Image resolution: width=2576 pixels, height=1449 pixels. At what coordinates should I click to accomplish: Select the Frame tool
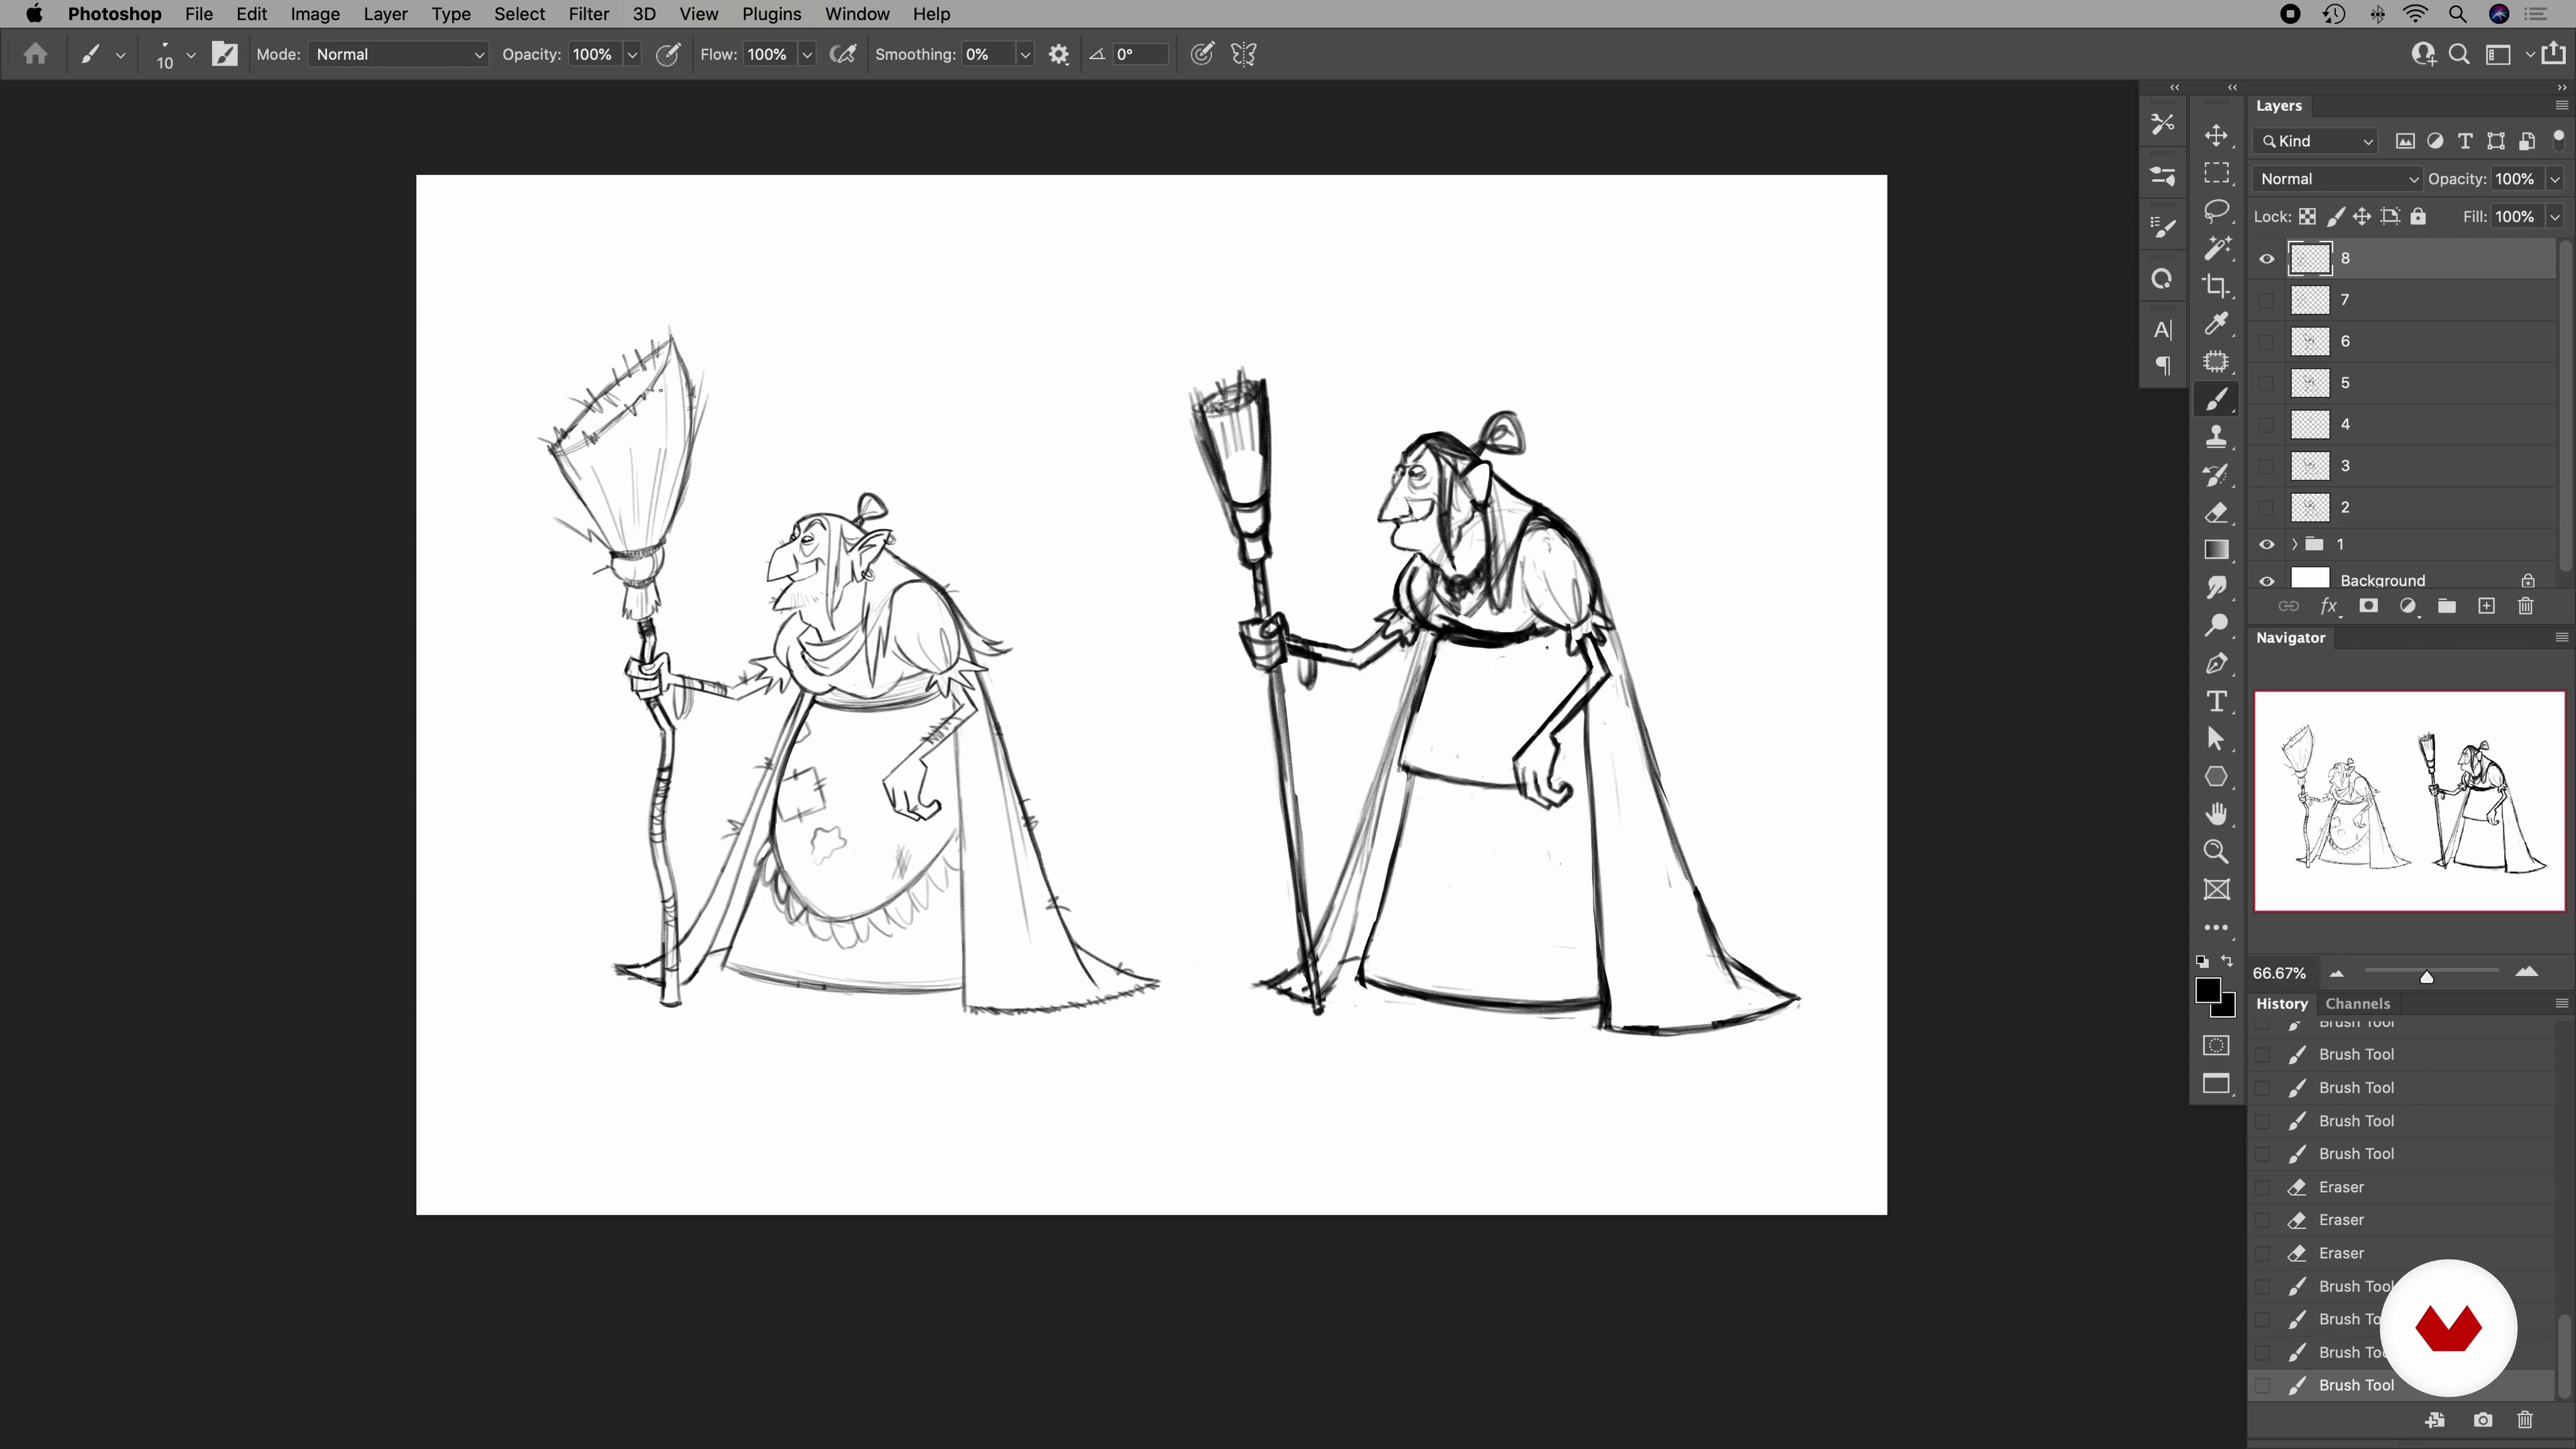(2216, 890)
